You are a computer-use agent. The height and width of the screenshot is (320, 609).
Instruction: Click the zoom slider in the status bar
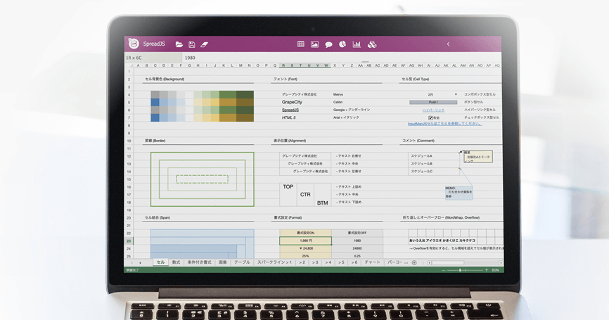coord(461,270)
